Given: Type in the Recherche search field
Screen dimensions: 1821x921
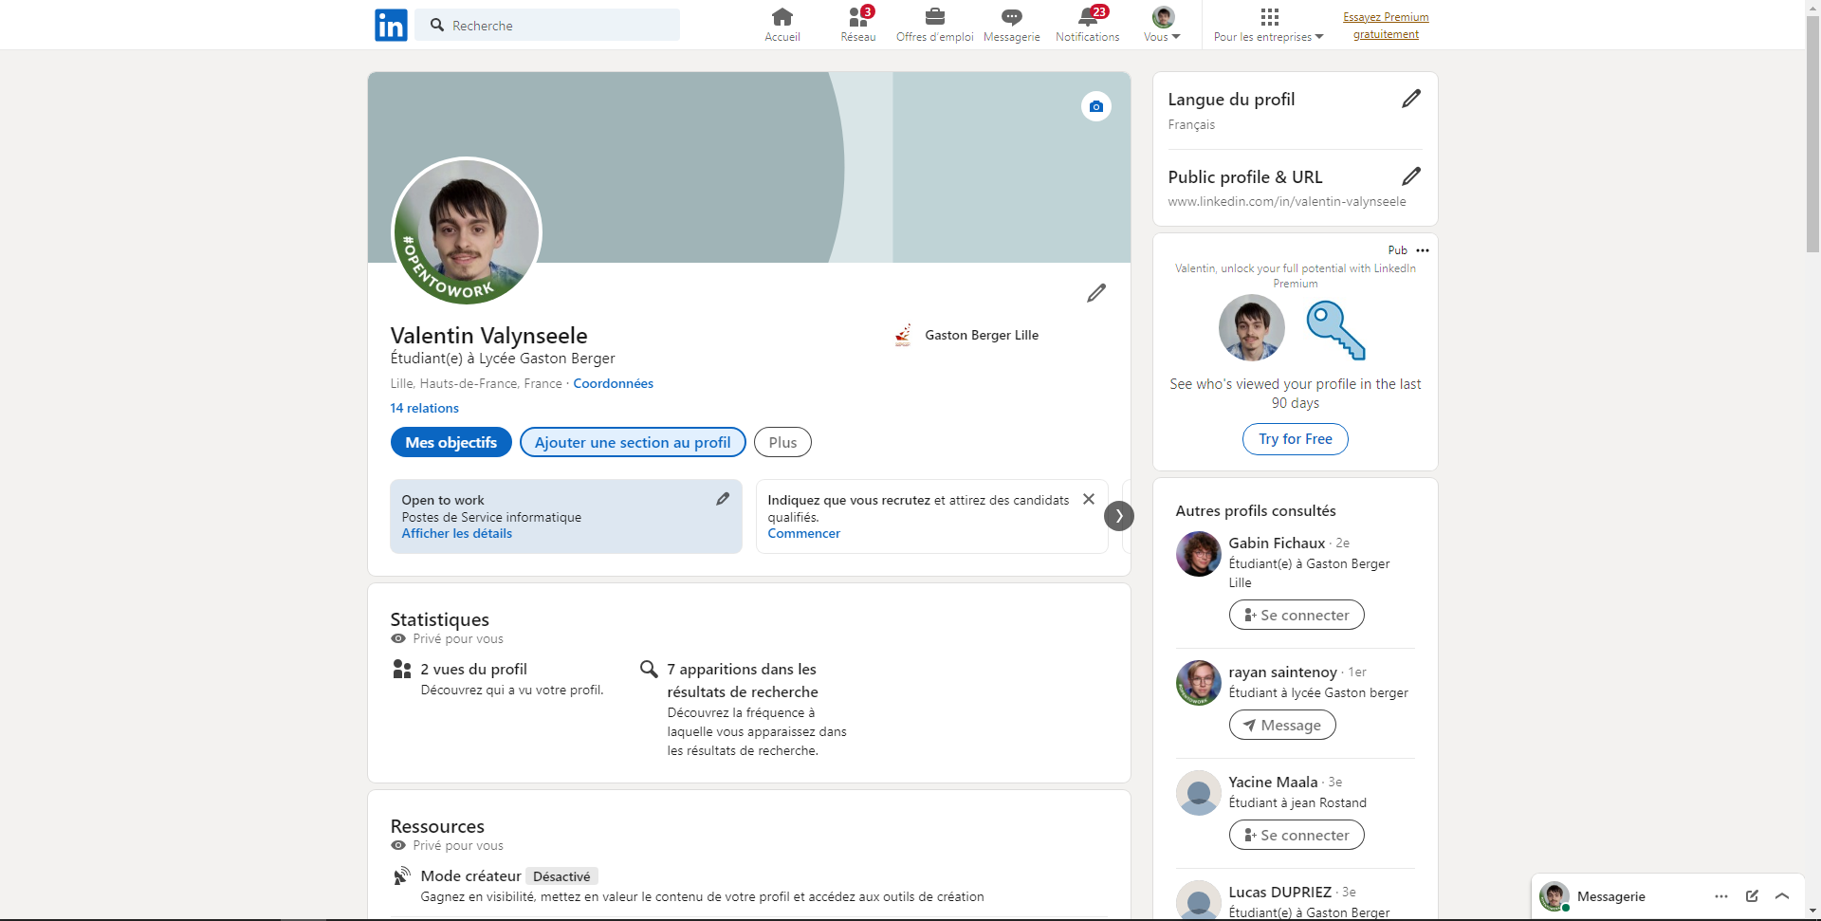Looking at the screenshot, I should click(x=560, y=26).
